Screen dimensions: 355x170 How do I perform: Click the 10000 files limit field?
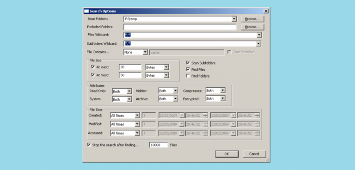click(x=159, y=145)
